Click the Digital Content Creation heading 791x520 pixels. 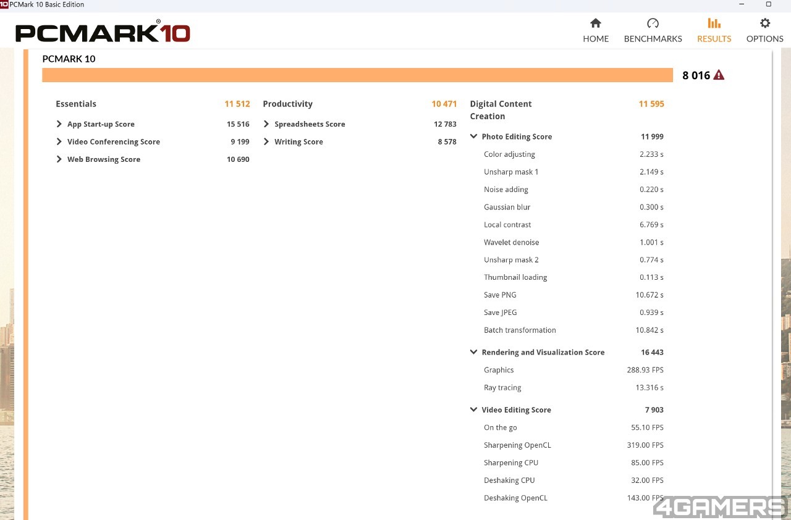coord(501,110)
